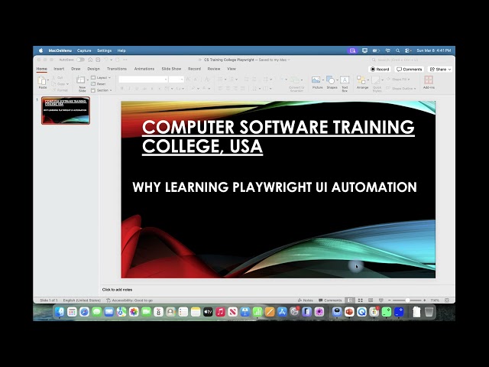Open the View ribbon tab
Image resolution: width=489 pixels, height=367 pixels.
pyautogui.click(x=232, y=69)
